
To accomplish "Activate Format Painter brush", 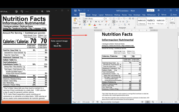I will coord(80,25).
